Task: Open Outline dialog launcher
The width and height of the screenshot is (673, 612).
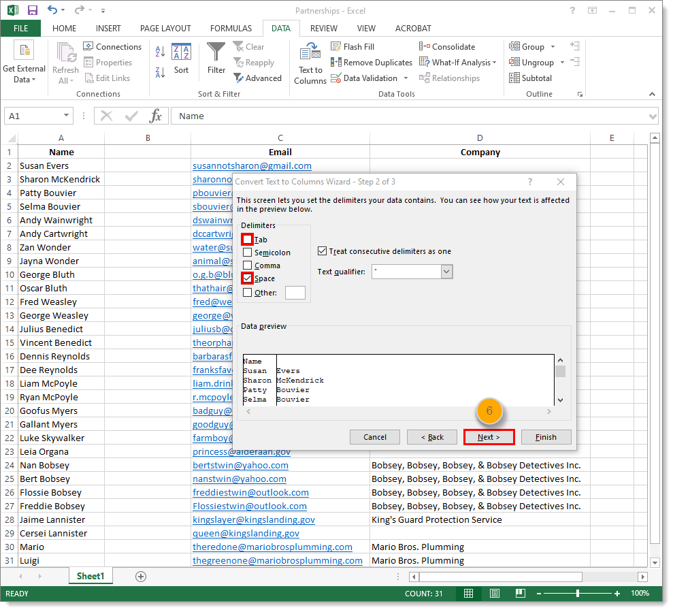Action: 580,94
